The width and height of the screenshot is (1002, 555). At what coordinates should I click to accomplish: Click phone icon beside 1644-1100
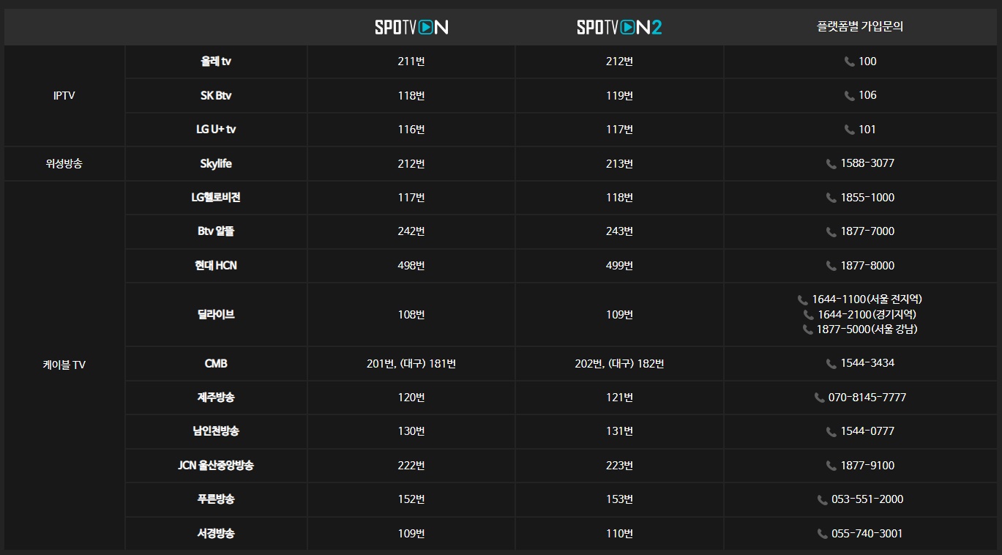tap(803, 300)
